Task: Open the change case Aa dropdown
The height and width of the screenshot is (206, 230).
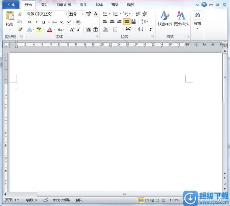Action: coord(61,29)
